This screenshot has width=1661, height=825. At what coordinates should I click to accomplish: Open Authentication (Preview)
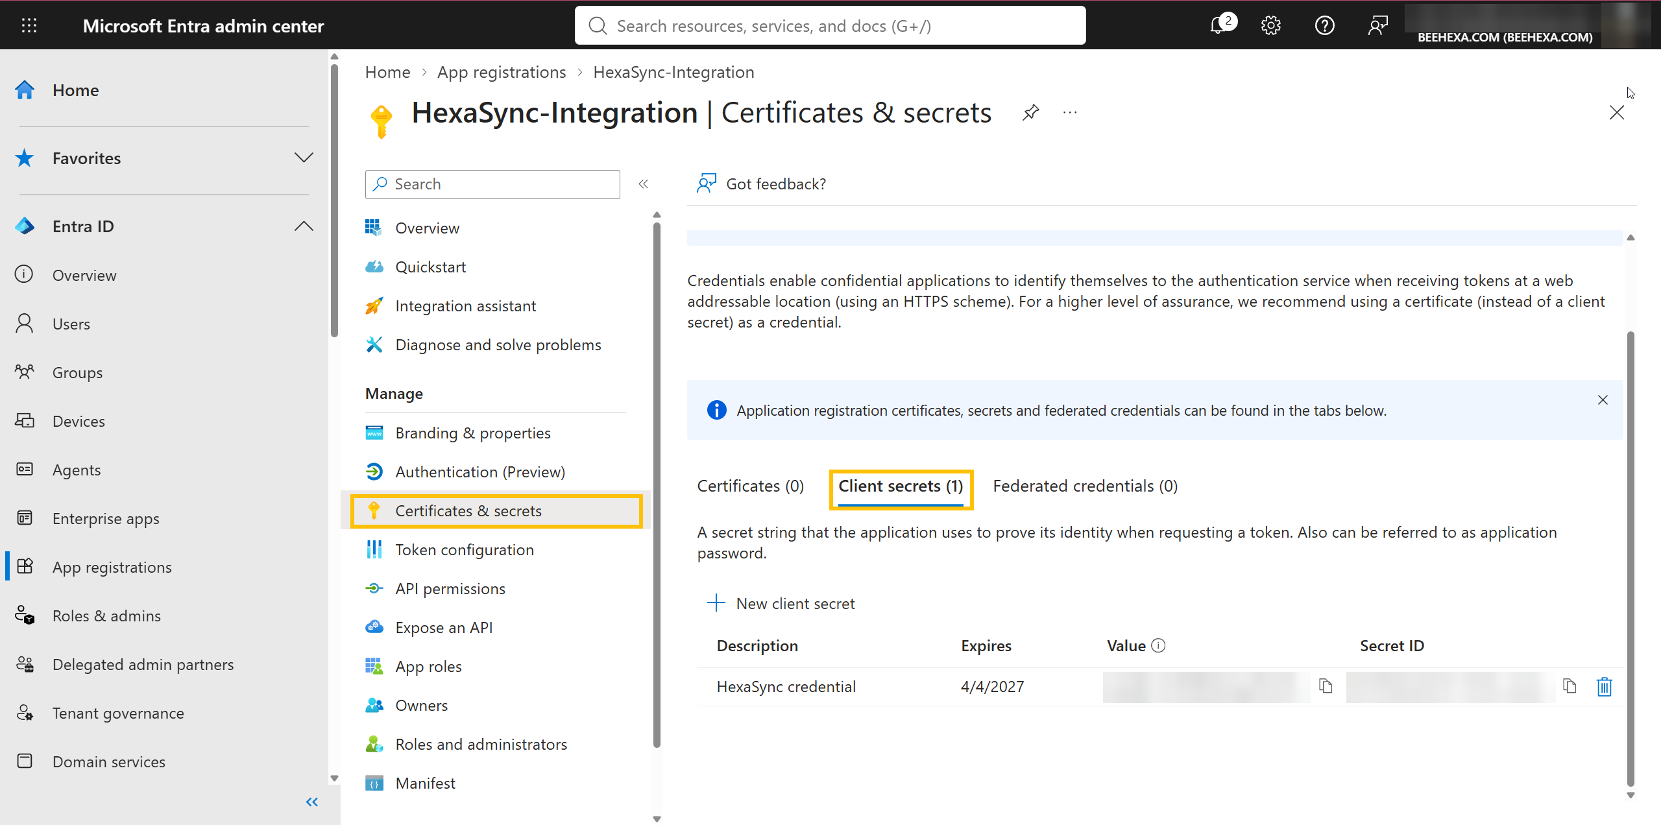pos(479,472)
